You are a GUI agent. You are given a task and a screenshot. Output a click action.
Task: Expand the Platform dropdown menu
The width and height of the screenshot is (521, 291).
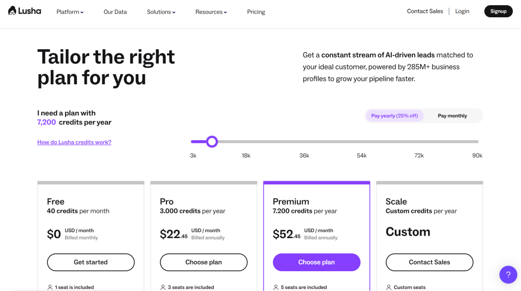tap(70, 12)
